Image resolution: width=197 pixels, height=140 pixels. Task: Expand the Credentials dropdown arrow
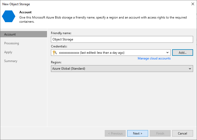pyautogui.click(x=167, y=52)
